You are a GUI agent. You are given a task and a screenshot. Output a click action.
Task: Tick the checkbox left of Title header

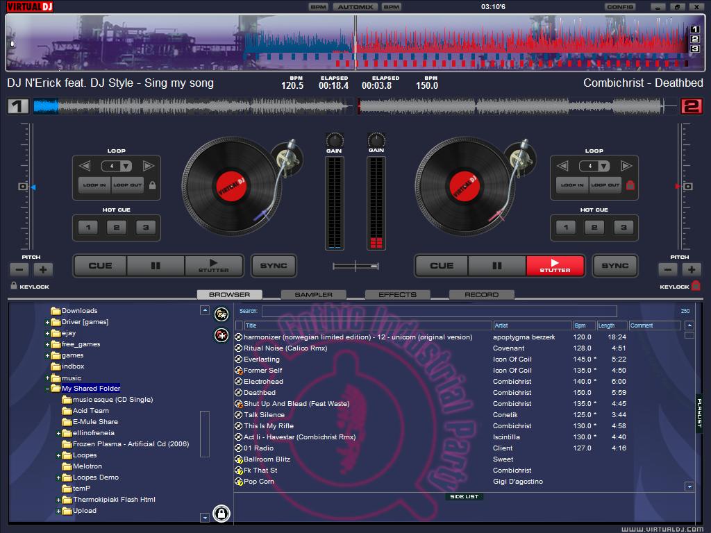(240, 325)
